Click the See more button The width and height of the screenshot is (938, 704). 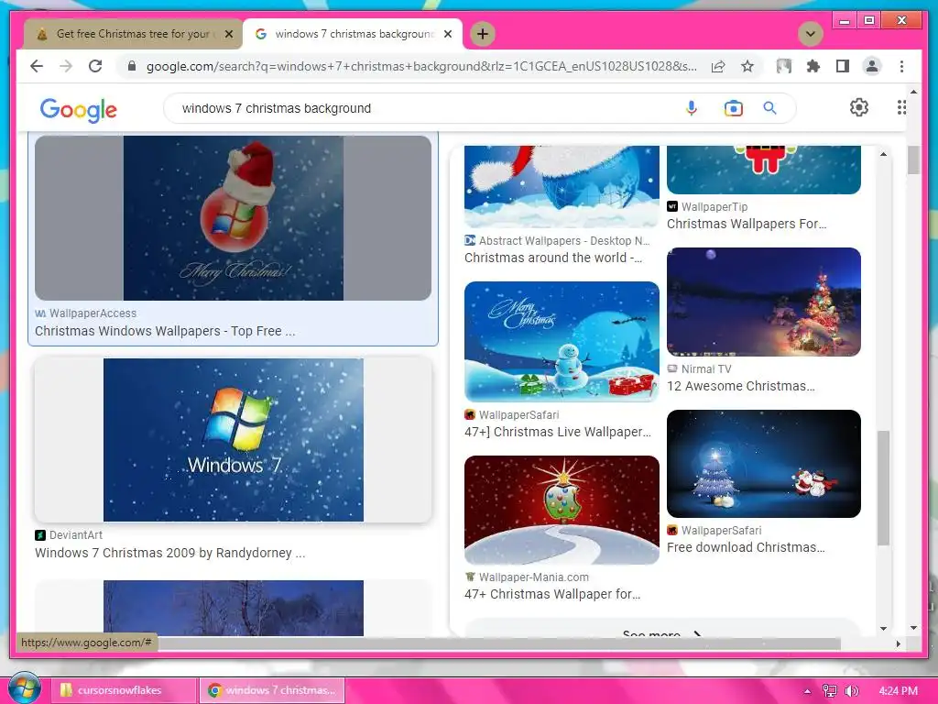661,629
